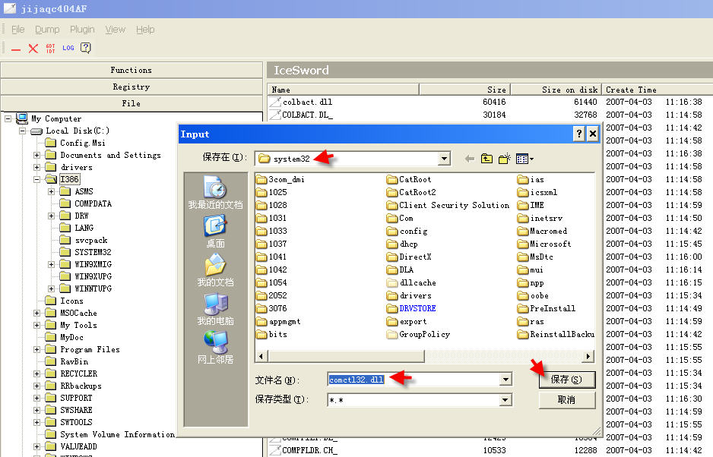Click the Cancel (取消) button
Screen dimensions: 713x457
pos(566,400)
